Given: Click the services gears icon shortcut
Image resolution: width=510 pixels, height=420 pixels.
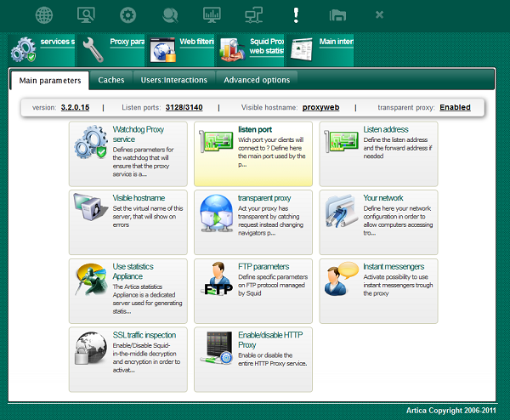Looking at the screenshot, I should [x=23, y=50].
